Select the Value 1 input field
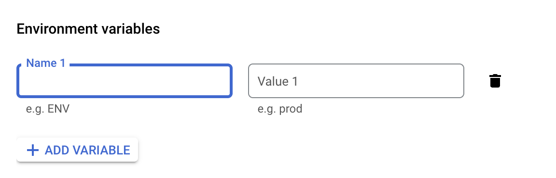 pyautogui.click(x=356, y=81)
